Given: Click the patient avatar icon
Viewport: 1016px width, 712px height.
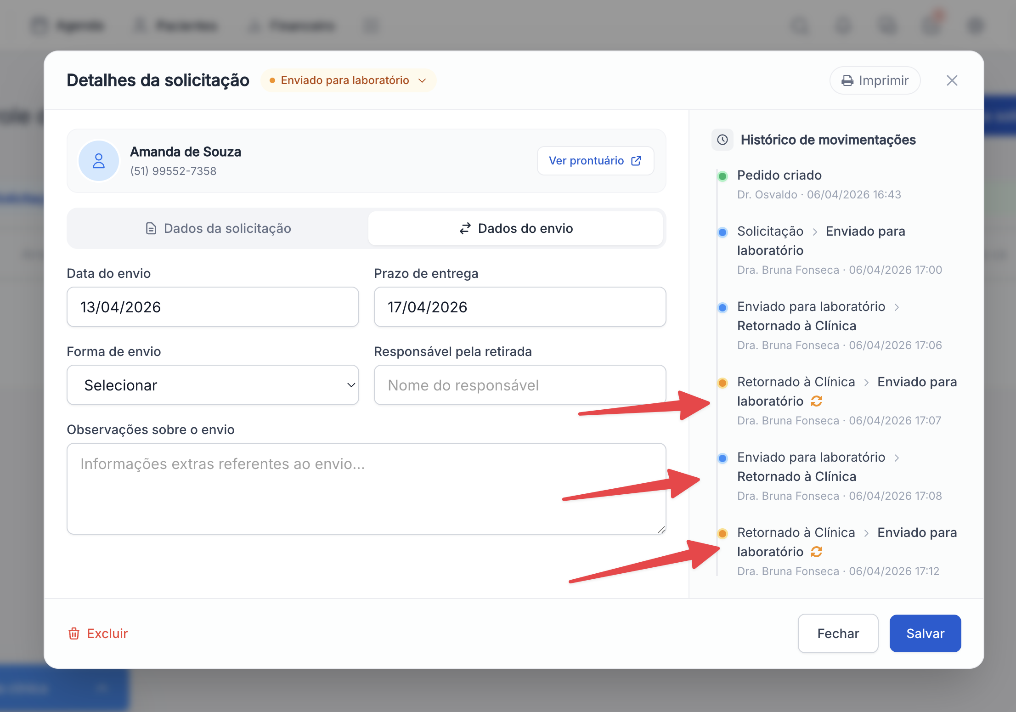Looking at the screenshot, I should tap(99, 161).
